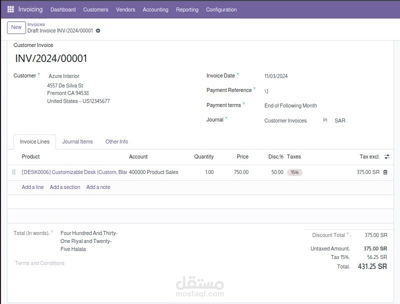This screenshot has height=304, width=400.
Task: Show help tooltip for Journal
Action: [x=226, y=118]
